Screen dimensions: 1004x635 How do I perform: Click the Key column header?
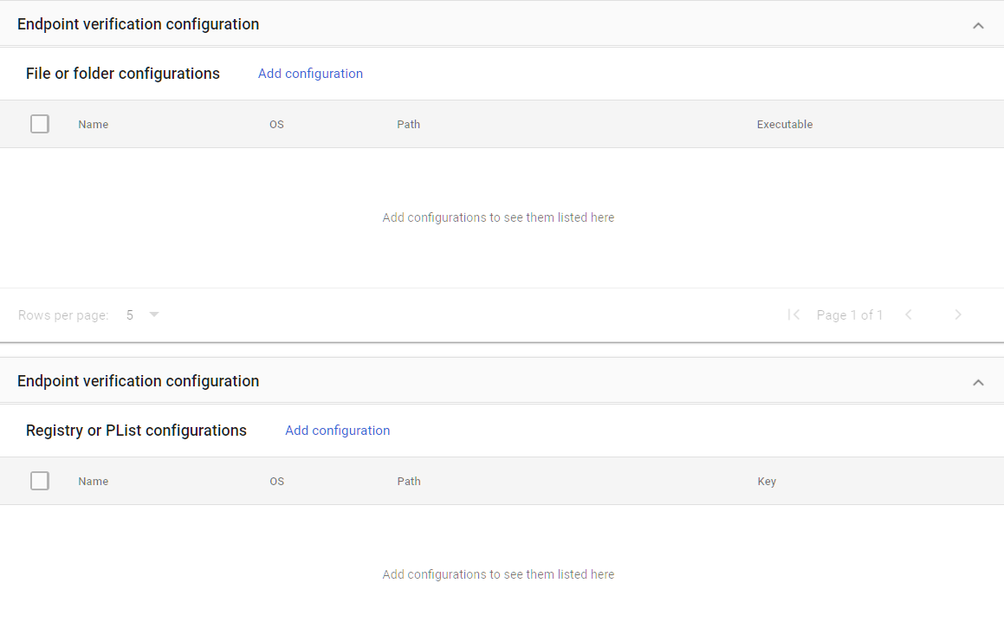767,481
